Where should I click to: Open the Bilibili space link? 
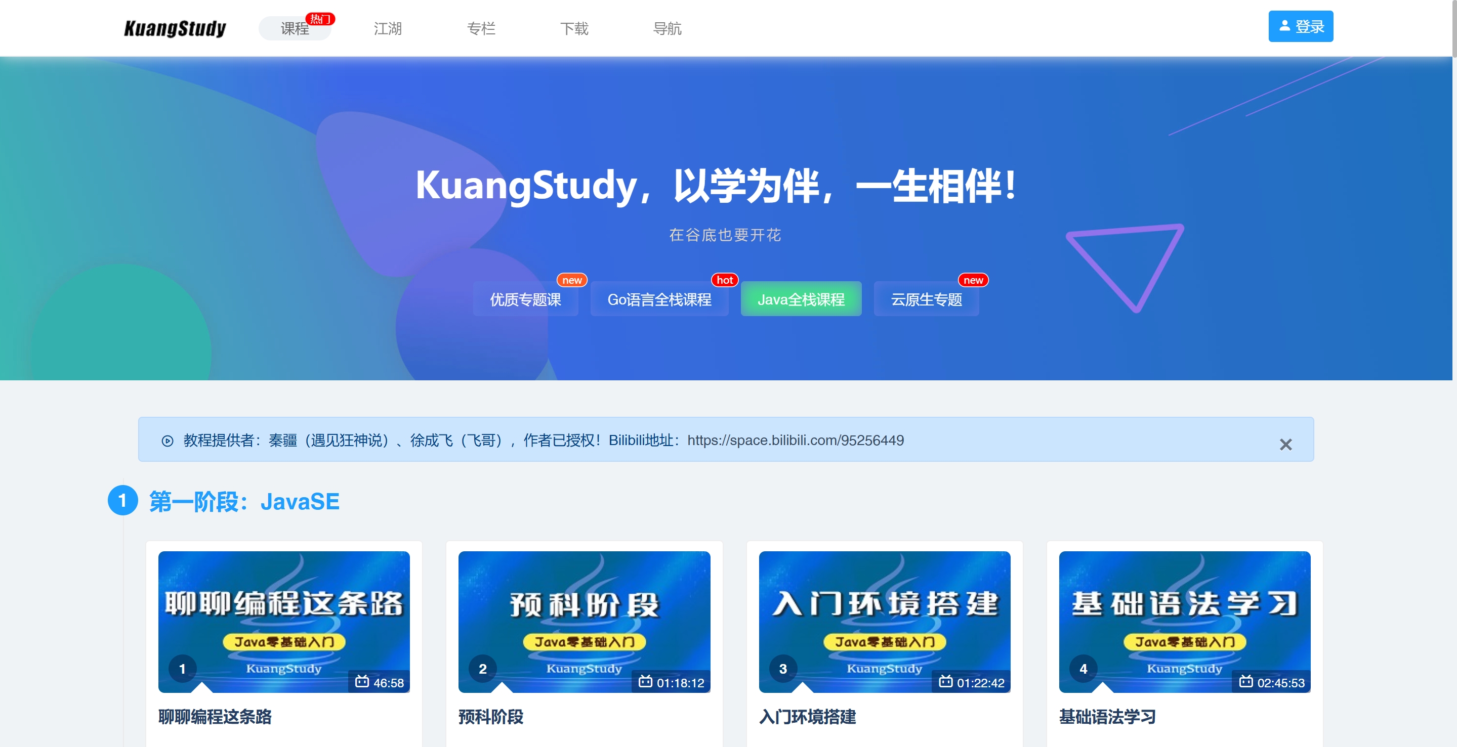coord(795,440)
